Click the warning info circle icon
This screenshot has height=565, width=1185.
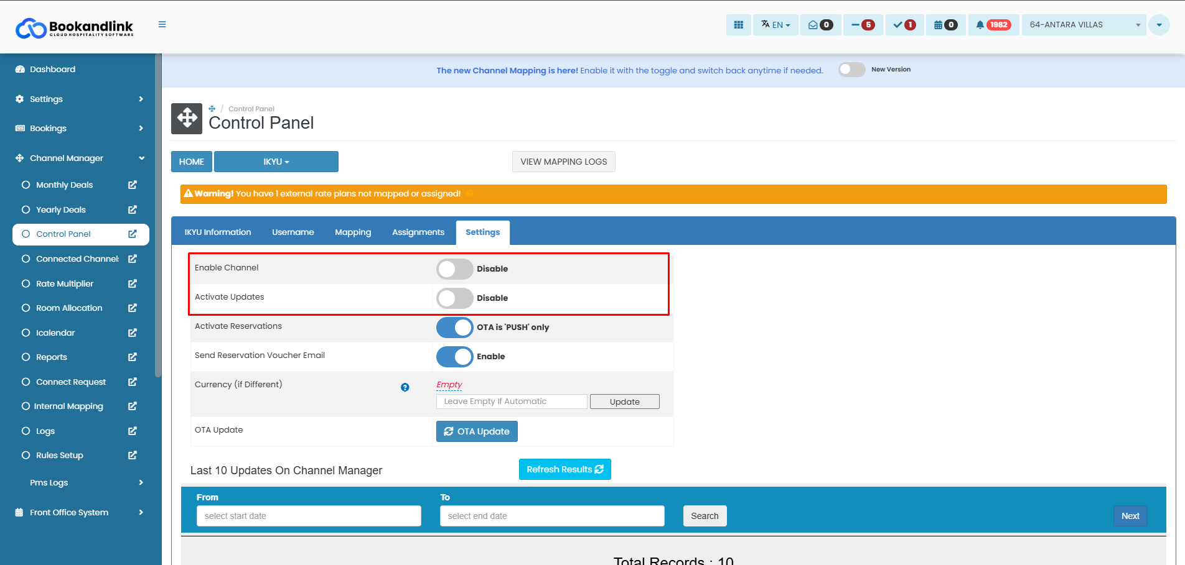point(470,194)
